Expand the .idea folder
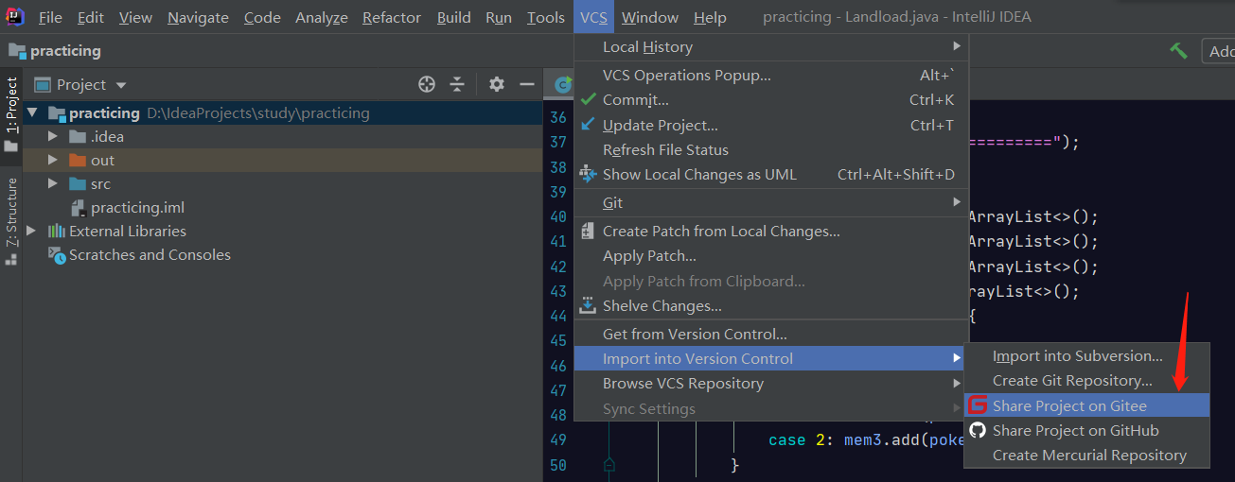The height and width of the screenshot is (482, 1235). (53, 137)
